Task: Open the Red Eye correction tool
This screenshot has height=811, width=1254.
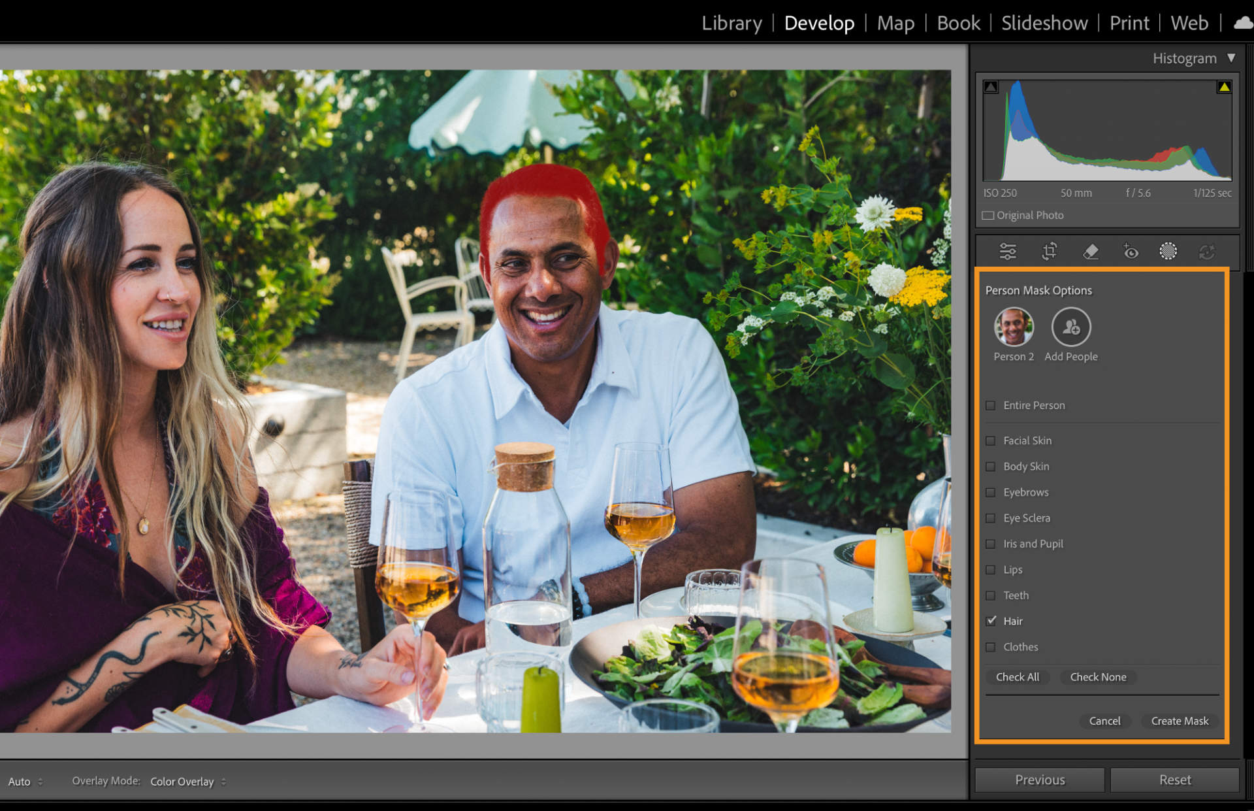Action: [1131, 252]
